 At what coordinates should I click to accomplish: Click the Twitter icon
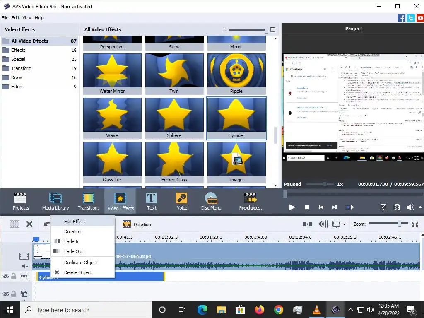(411, 18)
